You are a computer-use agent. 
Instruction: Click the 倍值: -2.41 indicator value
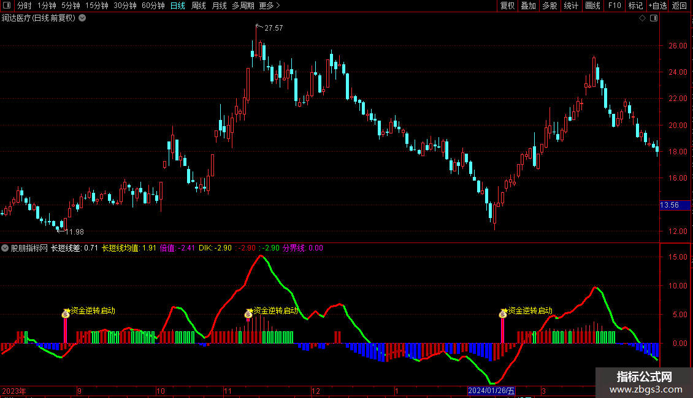(177, 248)
